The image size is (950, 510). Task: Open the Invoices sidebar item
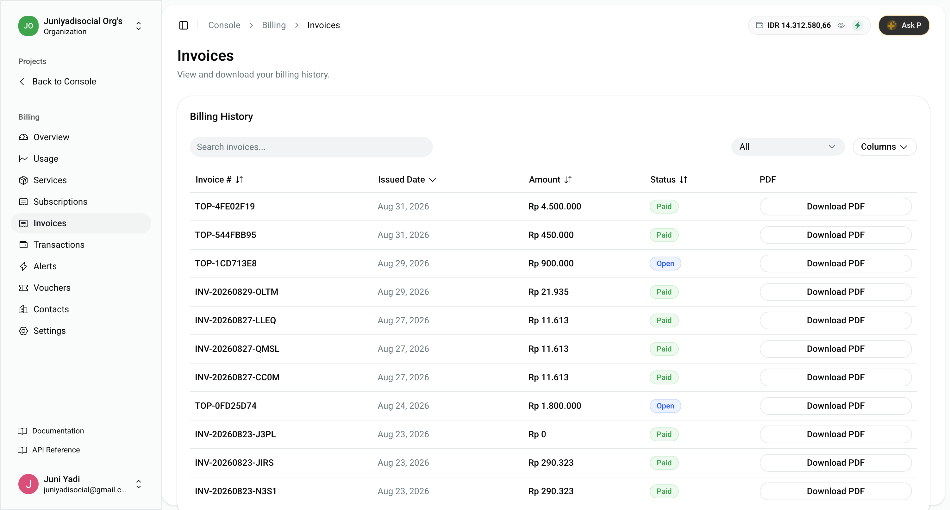81,223
